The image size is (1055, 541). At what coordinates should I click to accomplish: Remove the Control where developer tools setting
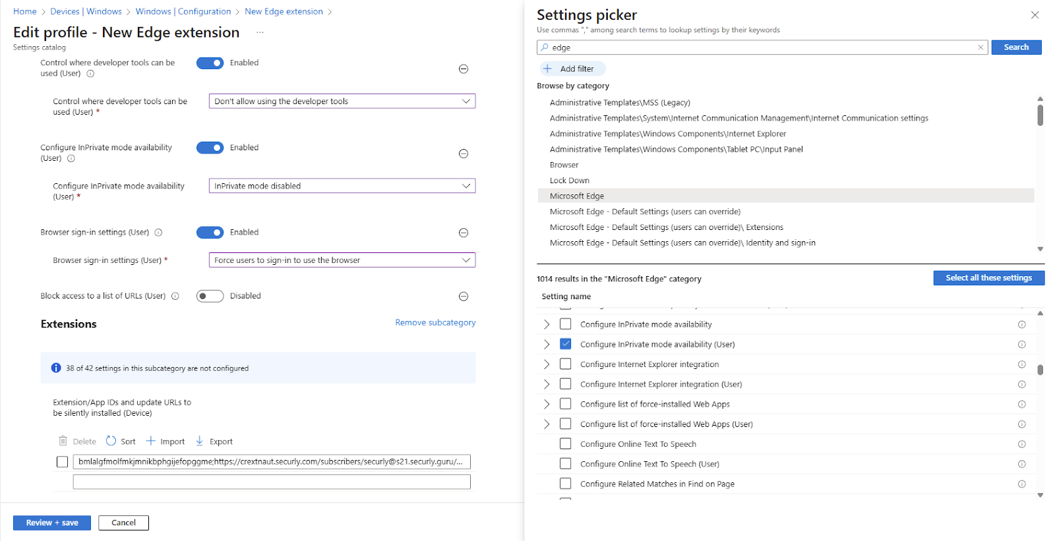pyautogui.click(x=464, y=69)
